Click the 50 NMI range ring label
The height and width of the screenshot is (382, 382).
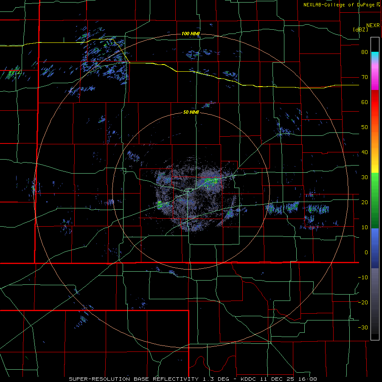[x=191, y=112]
